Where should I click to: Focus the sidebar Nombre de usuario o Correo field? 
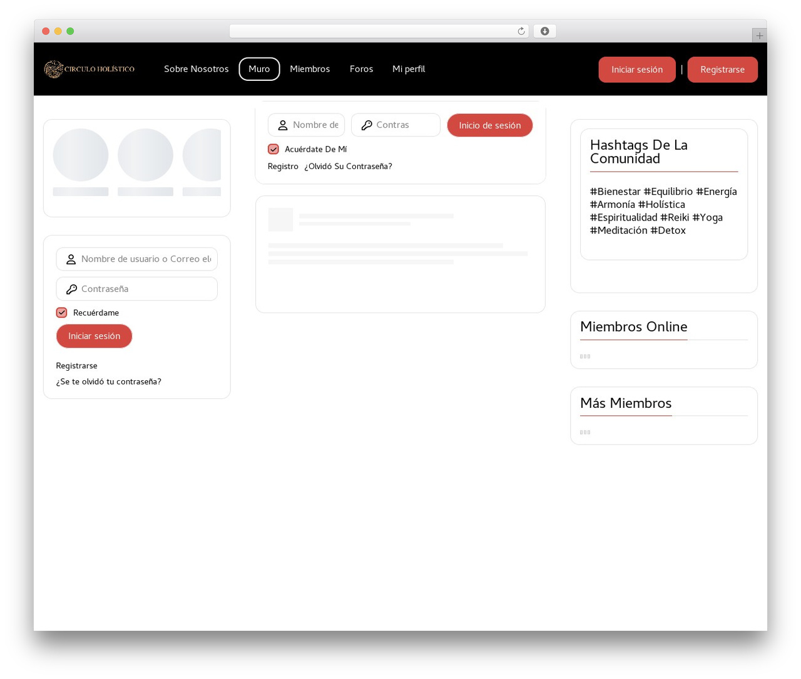137,259
